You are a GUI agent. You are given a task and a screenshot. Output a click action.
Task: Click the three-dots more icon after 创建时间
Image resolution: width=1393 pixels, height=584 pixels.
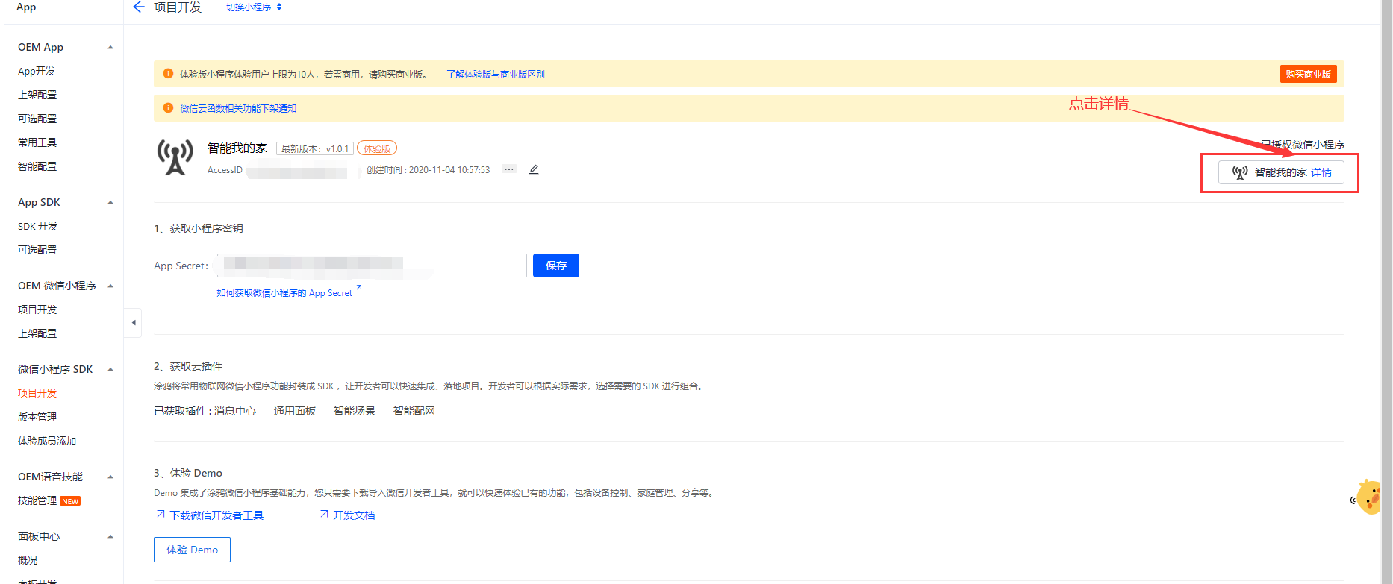tap(509, 169)
